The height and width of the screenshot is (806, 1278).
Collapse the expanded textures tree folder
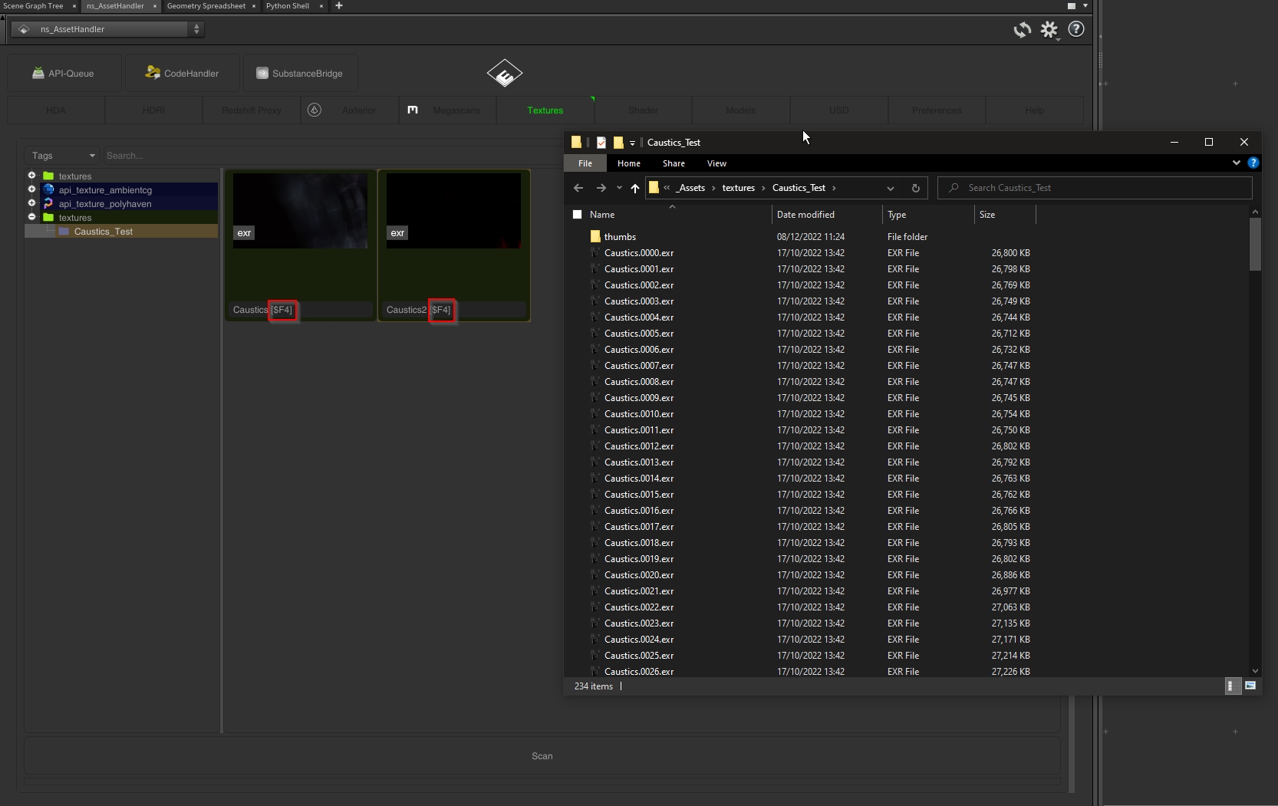pyautogui.click(x=32, y=217)
